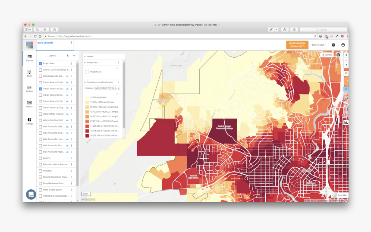Screen dimensions: 371x232
Task: Click the Export button on map
Action: click(x=327, y=55)
